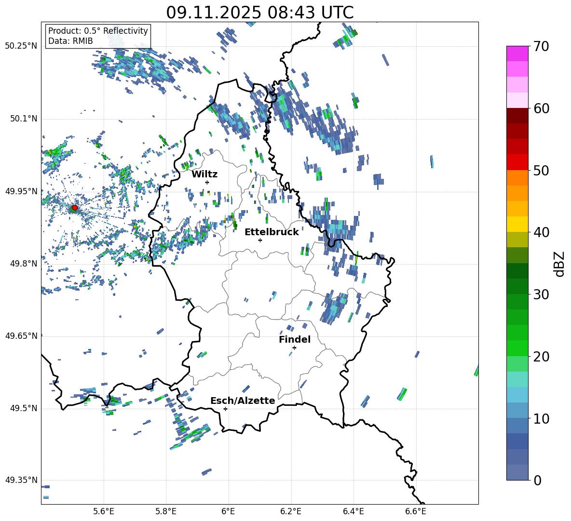Click the timestamp title 09.11.2025 08:43 UTC
Viewport: 571px width, 521px height.
tap(259, 13)
